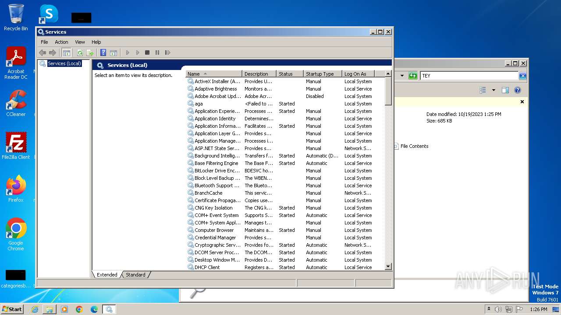Toggle Show/Hide Action Pane toolbar icon
Image resolution: width=561 pixels, height=315 pixels.
pyautogui.click(x=114, y=52)
